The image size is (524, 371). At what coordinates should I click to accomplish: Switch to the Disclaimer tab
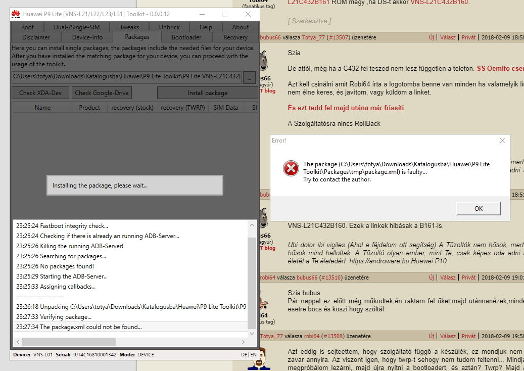[x=36, y=37]
